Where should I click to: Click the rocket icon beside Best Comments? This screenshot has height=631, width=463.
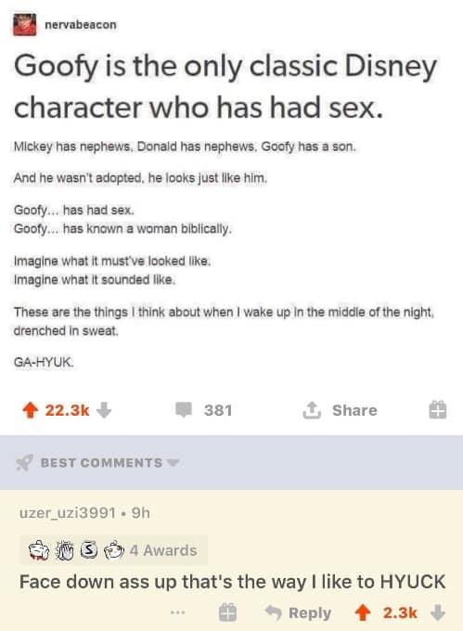click(24, 463)
